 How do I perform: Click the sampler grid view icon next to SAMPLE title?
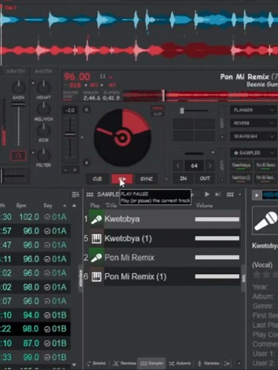point(90,195)
